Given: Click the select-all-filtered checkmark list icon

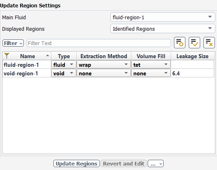Looking at the screenshot, I should click(194, 43).
